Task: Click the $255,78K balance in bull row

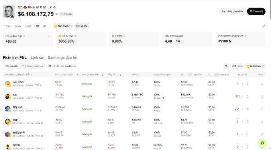Action: (137, 95)
